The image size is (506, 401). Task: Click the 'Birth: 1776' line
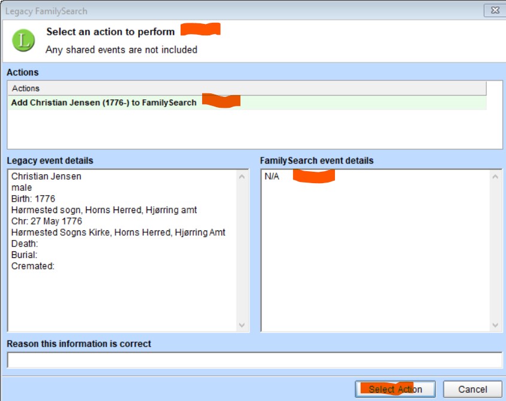click(33, 199)
